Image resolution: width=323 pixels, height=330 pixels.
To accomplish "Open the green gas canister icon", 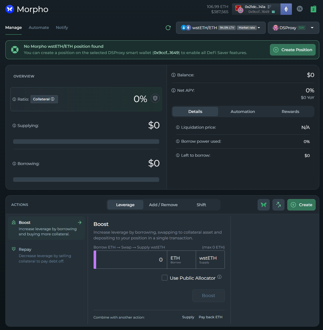I will point(313,9).
